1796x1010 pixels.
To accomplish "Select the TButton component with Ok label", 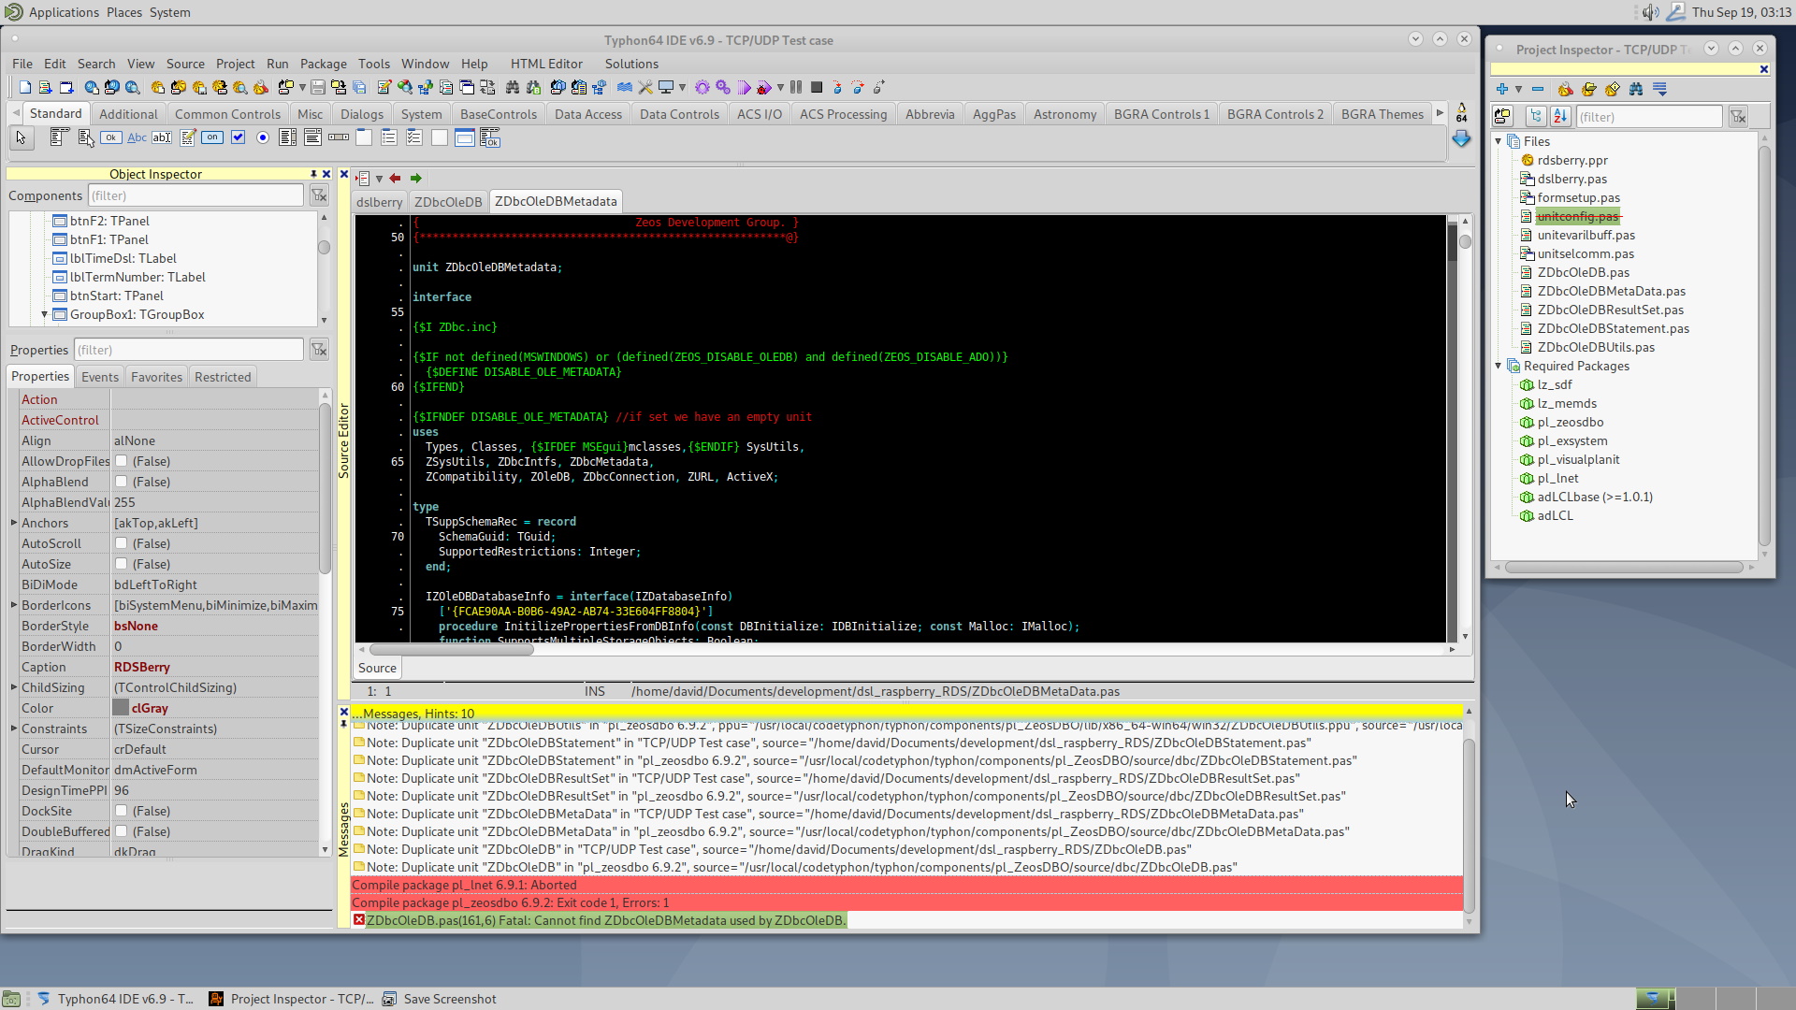I will (111, 138).
